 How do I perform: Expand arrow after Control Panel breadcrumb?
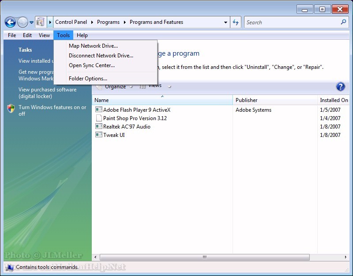pyautogui.click(x=92, y=22)
